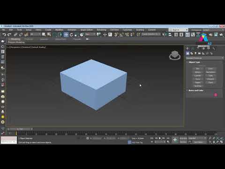Open the Layer Explorer toggle icon
This screenshot has width=225, height=169.
[181, 35]
